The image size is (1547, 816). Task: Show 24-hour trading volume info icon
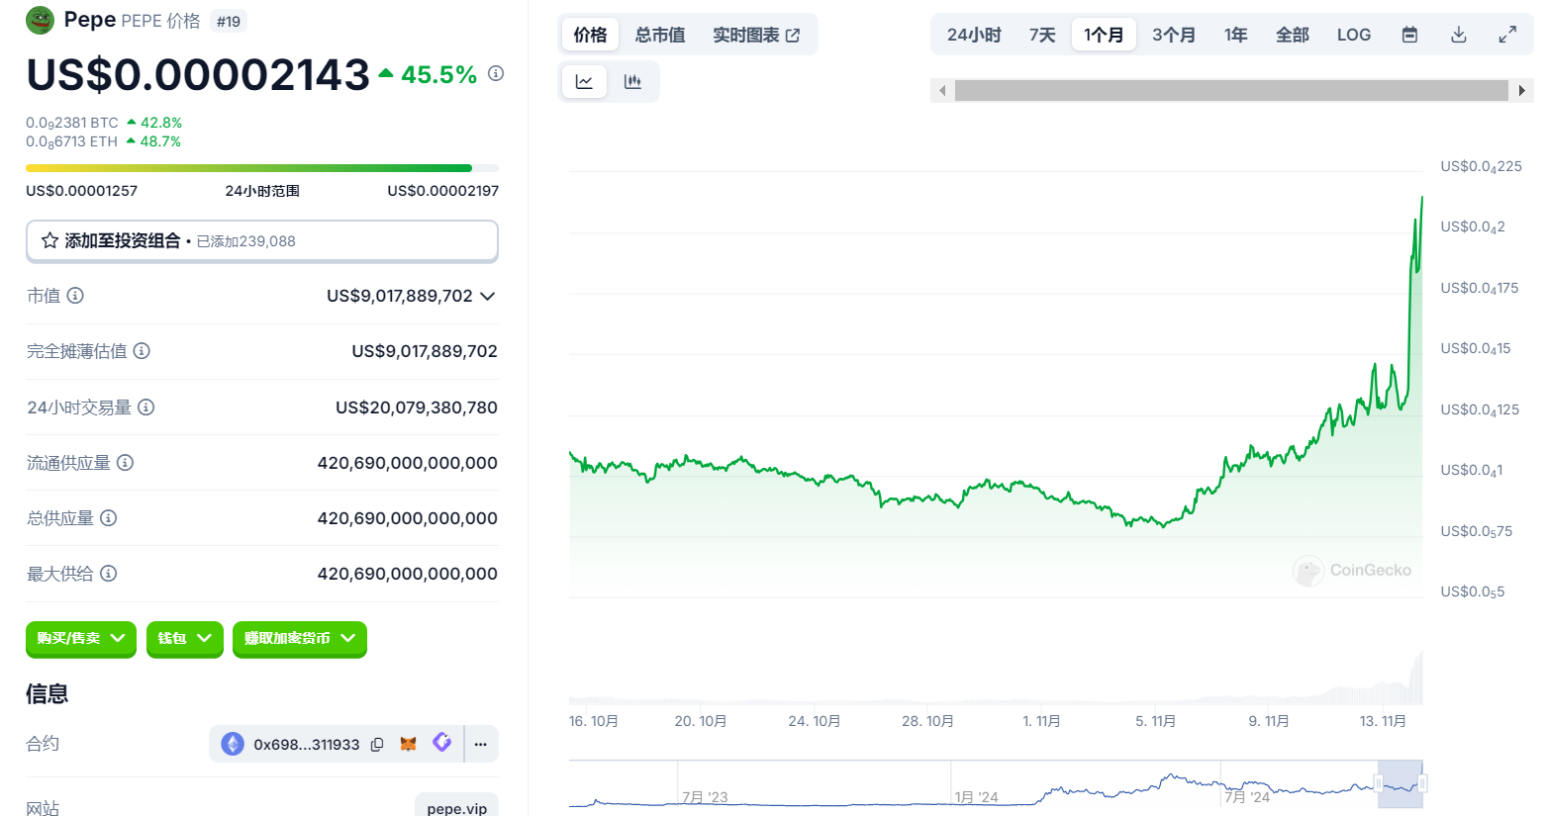(x=146, y=408)
